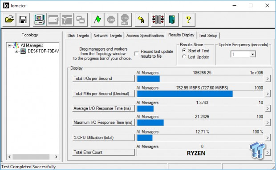Select the Start of Test radio button
276x170 pixels.
coord(184,51)
